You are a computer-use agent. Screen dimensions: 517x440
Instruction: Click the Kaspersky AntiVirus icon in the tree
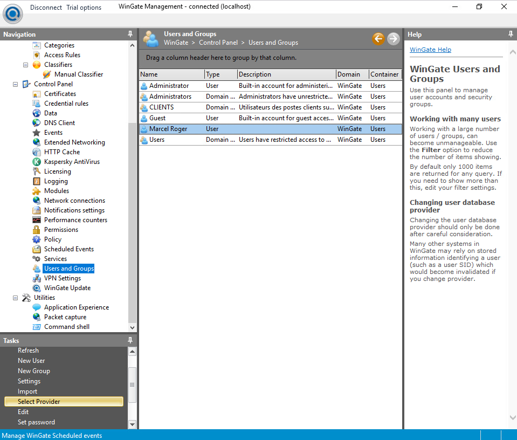[37, 162]
